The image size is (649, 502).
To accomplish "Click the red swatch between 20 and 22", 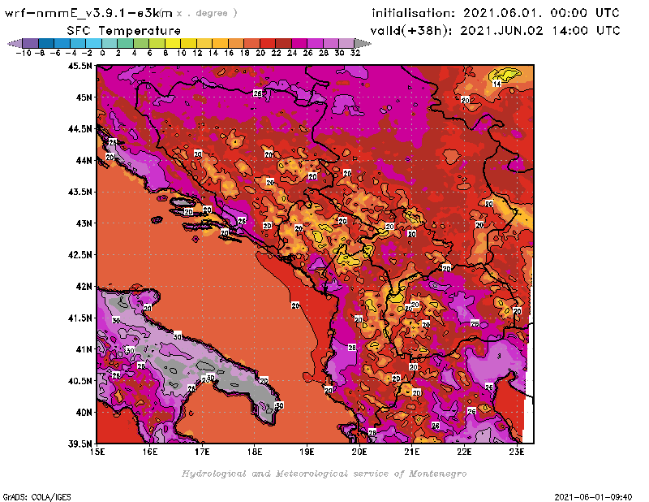I will pos(268,43).
